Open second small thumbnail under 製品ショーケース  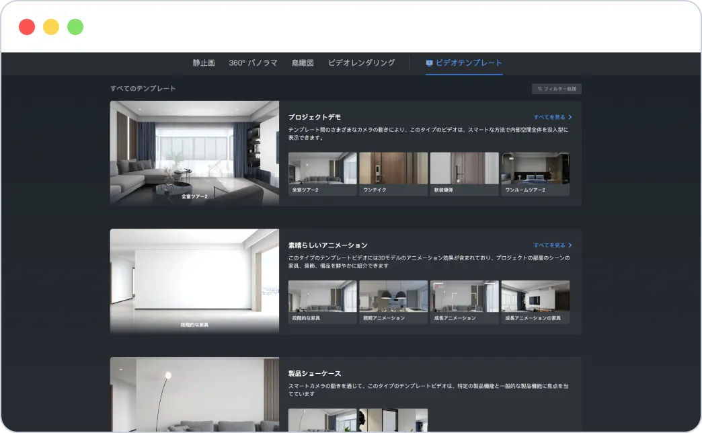[x=393, y=420]
